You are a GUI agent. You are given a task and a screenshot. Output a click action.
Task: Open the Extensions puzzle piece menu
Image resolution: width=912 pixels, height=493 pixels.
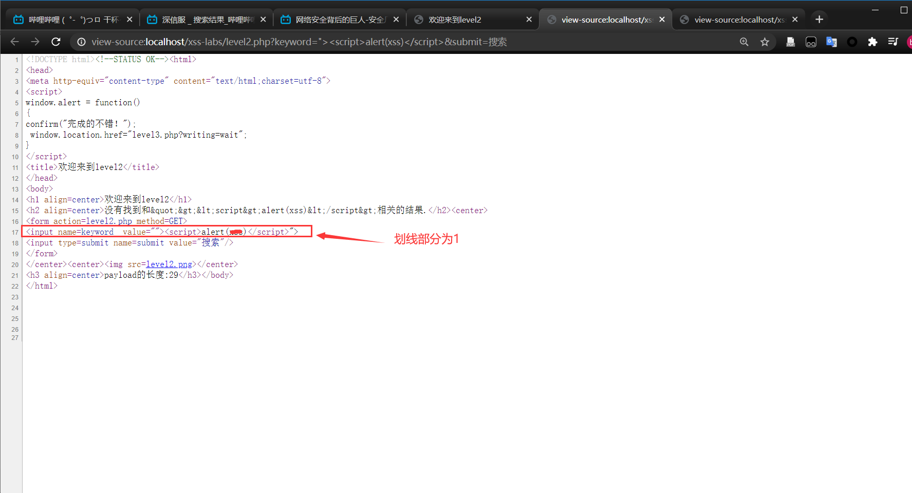[x=872, y=42]
